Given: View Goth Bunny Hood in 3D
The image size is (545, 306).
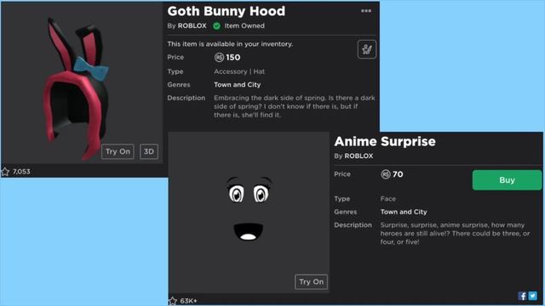Looking at the screenshot, I should (x=149, y=151).
